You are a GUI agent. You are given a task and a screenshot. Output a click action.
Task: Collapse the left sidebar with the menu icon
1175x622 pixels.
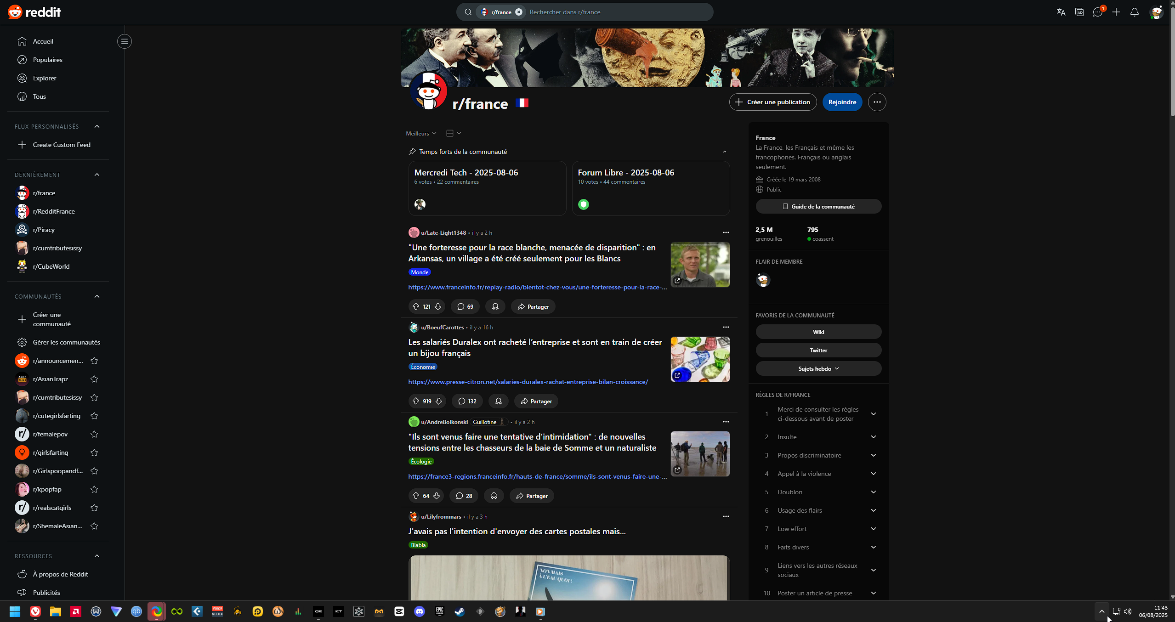(124, 41)
